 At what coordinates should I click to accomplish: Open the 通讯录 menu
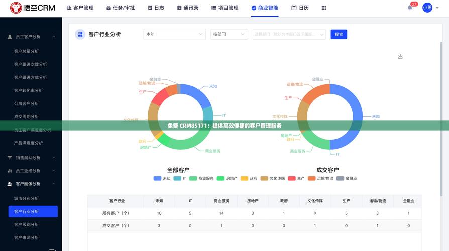[188, 8]
